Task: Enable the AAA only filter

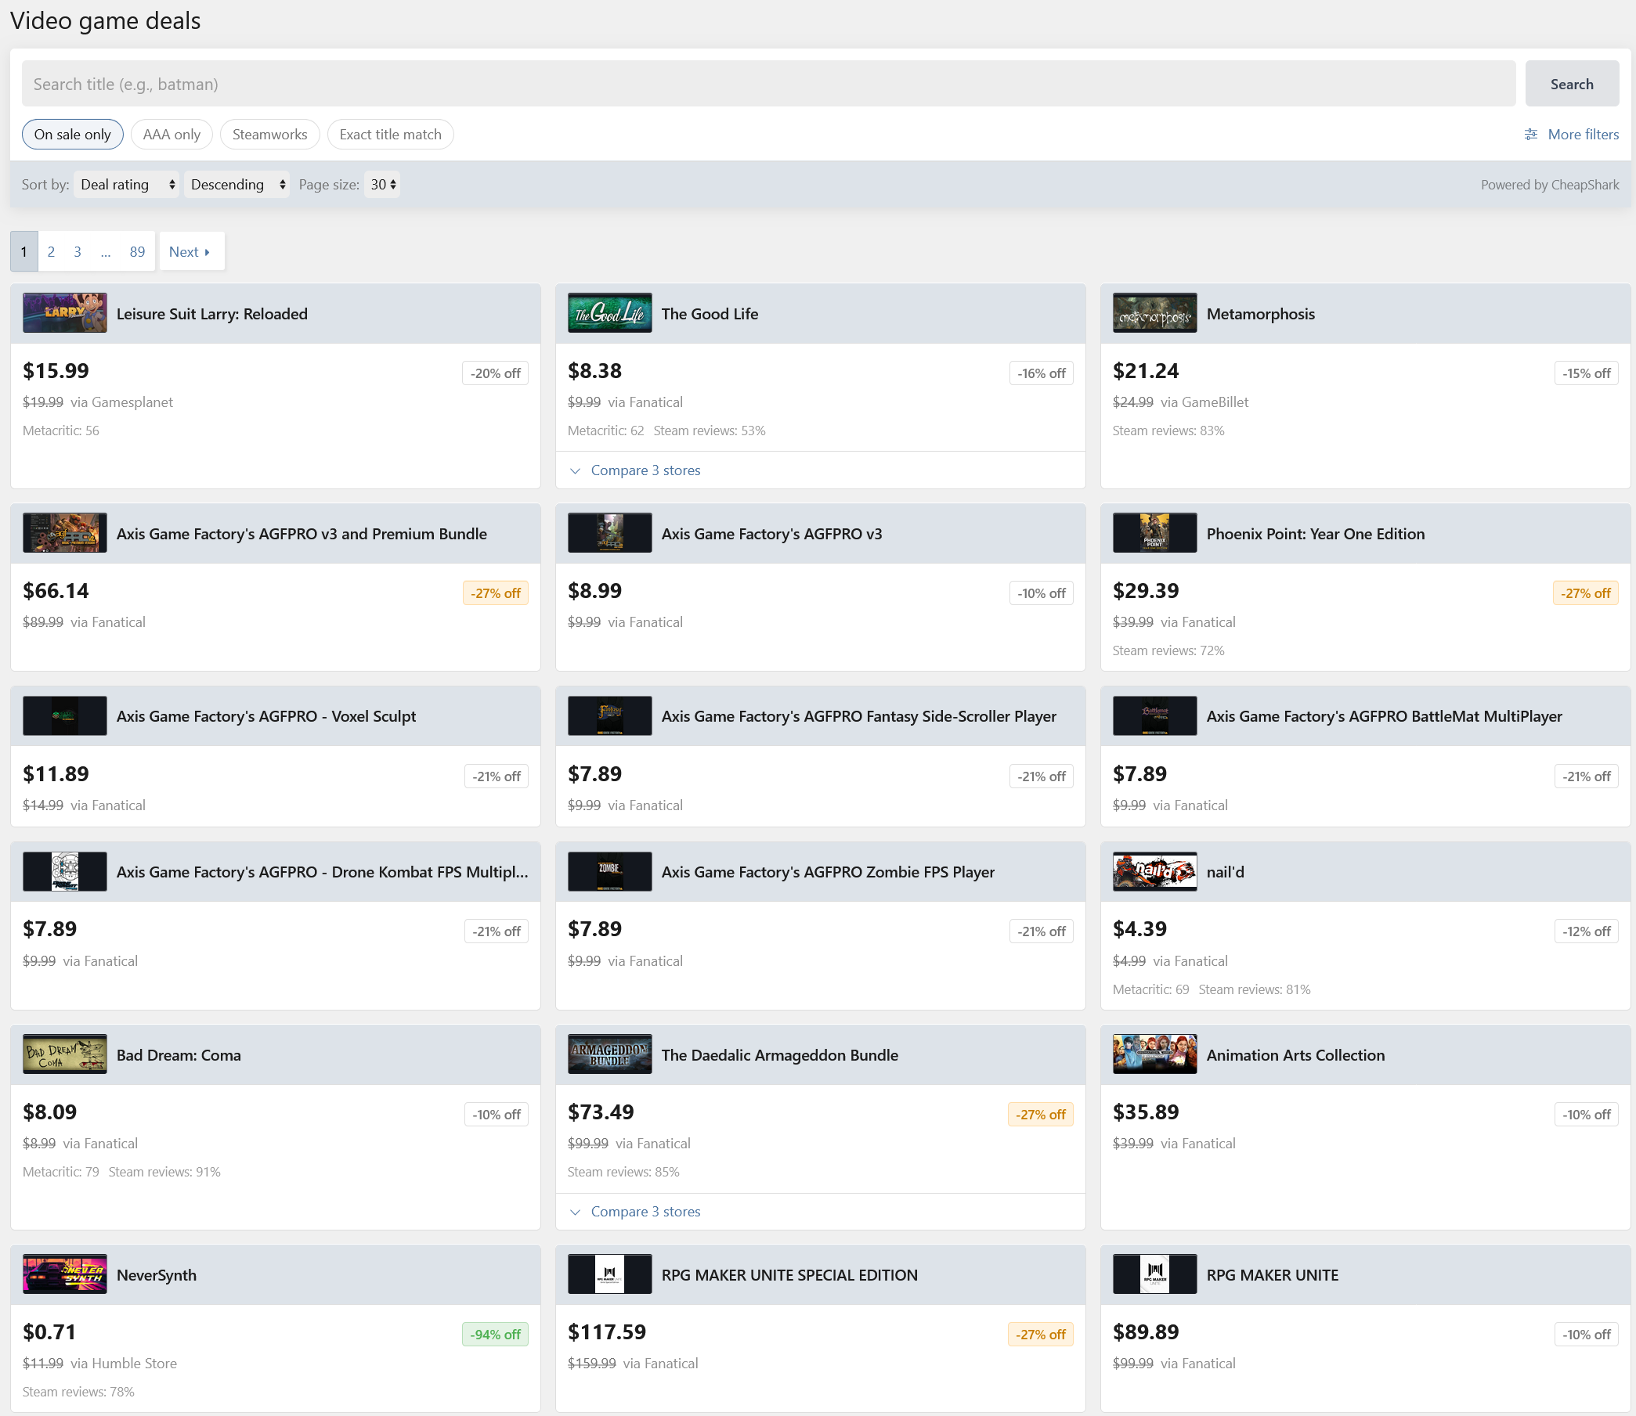Action: (x=172, y=135)
